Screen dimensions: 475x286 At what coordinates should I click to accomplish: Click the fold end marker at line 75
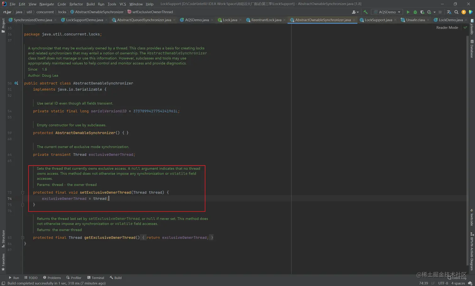click(x=23, y=205)
